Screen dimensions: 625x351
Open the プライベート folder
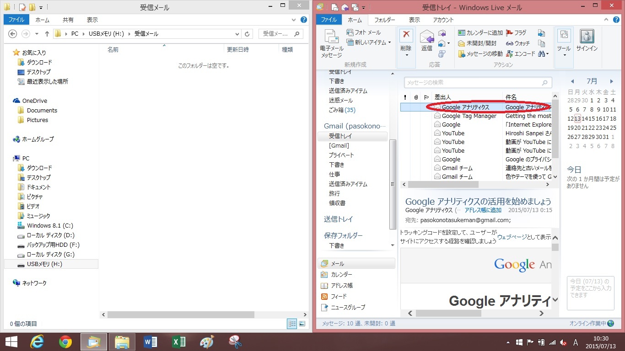coord(341,155)
